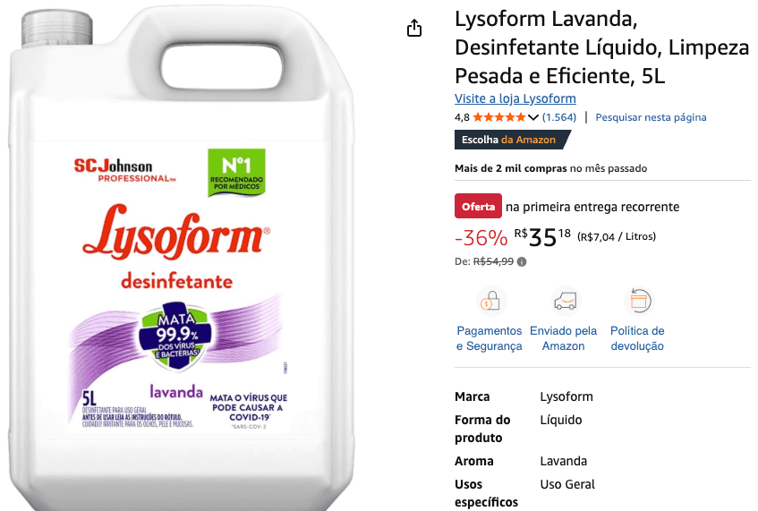Viewport: 758px width, 511px height.
Task: Click the Escolha da Amazon badge
Action: coord(513,140)
